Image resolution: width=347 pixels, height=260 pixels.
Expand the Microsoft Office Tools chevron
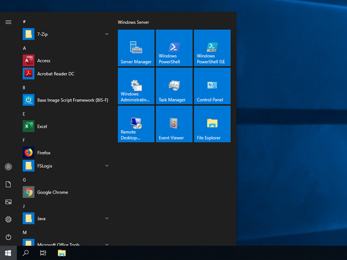[x=107, y=244]
